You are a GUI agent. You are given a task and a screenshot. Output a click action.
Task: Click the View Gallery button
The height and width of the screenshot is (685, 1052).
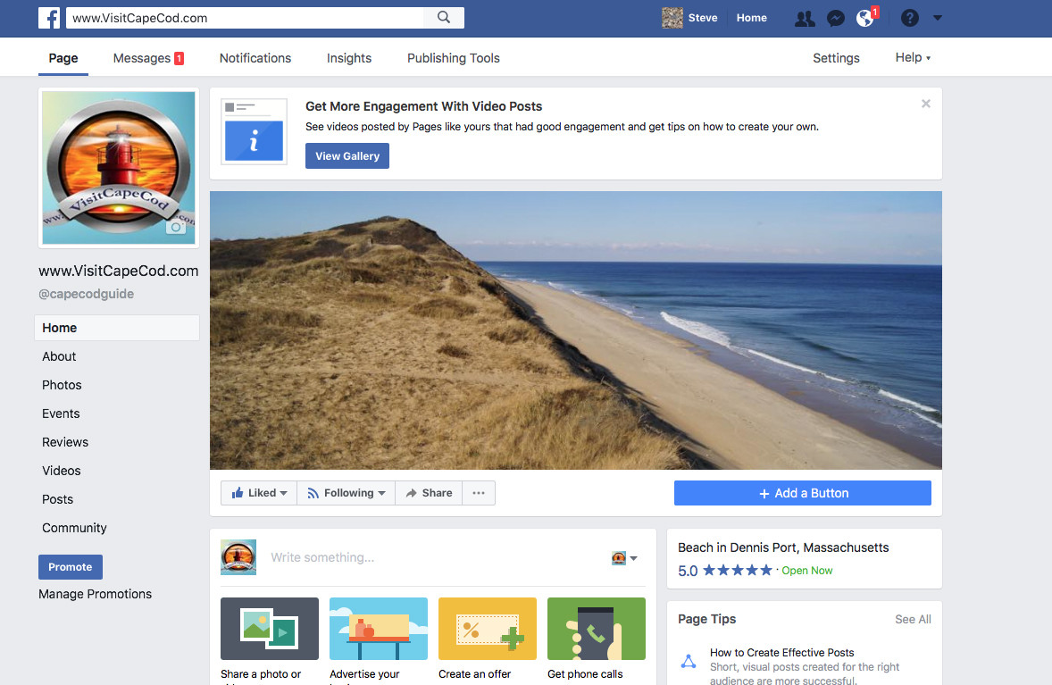pyautogui.click(x=347, y=155)
